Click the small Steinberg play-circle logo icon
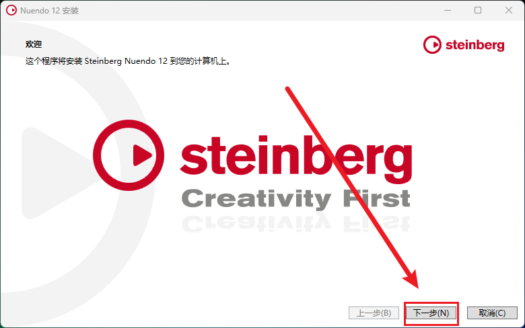The height and width of the screenshot is (328, 525). [432, 44]
